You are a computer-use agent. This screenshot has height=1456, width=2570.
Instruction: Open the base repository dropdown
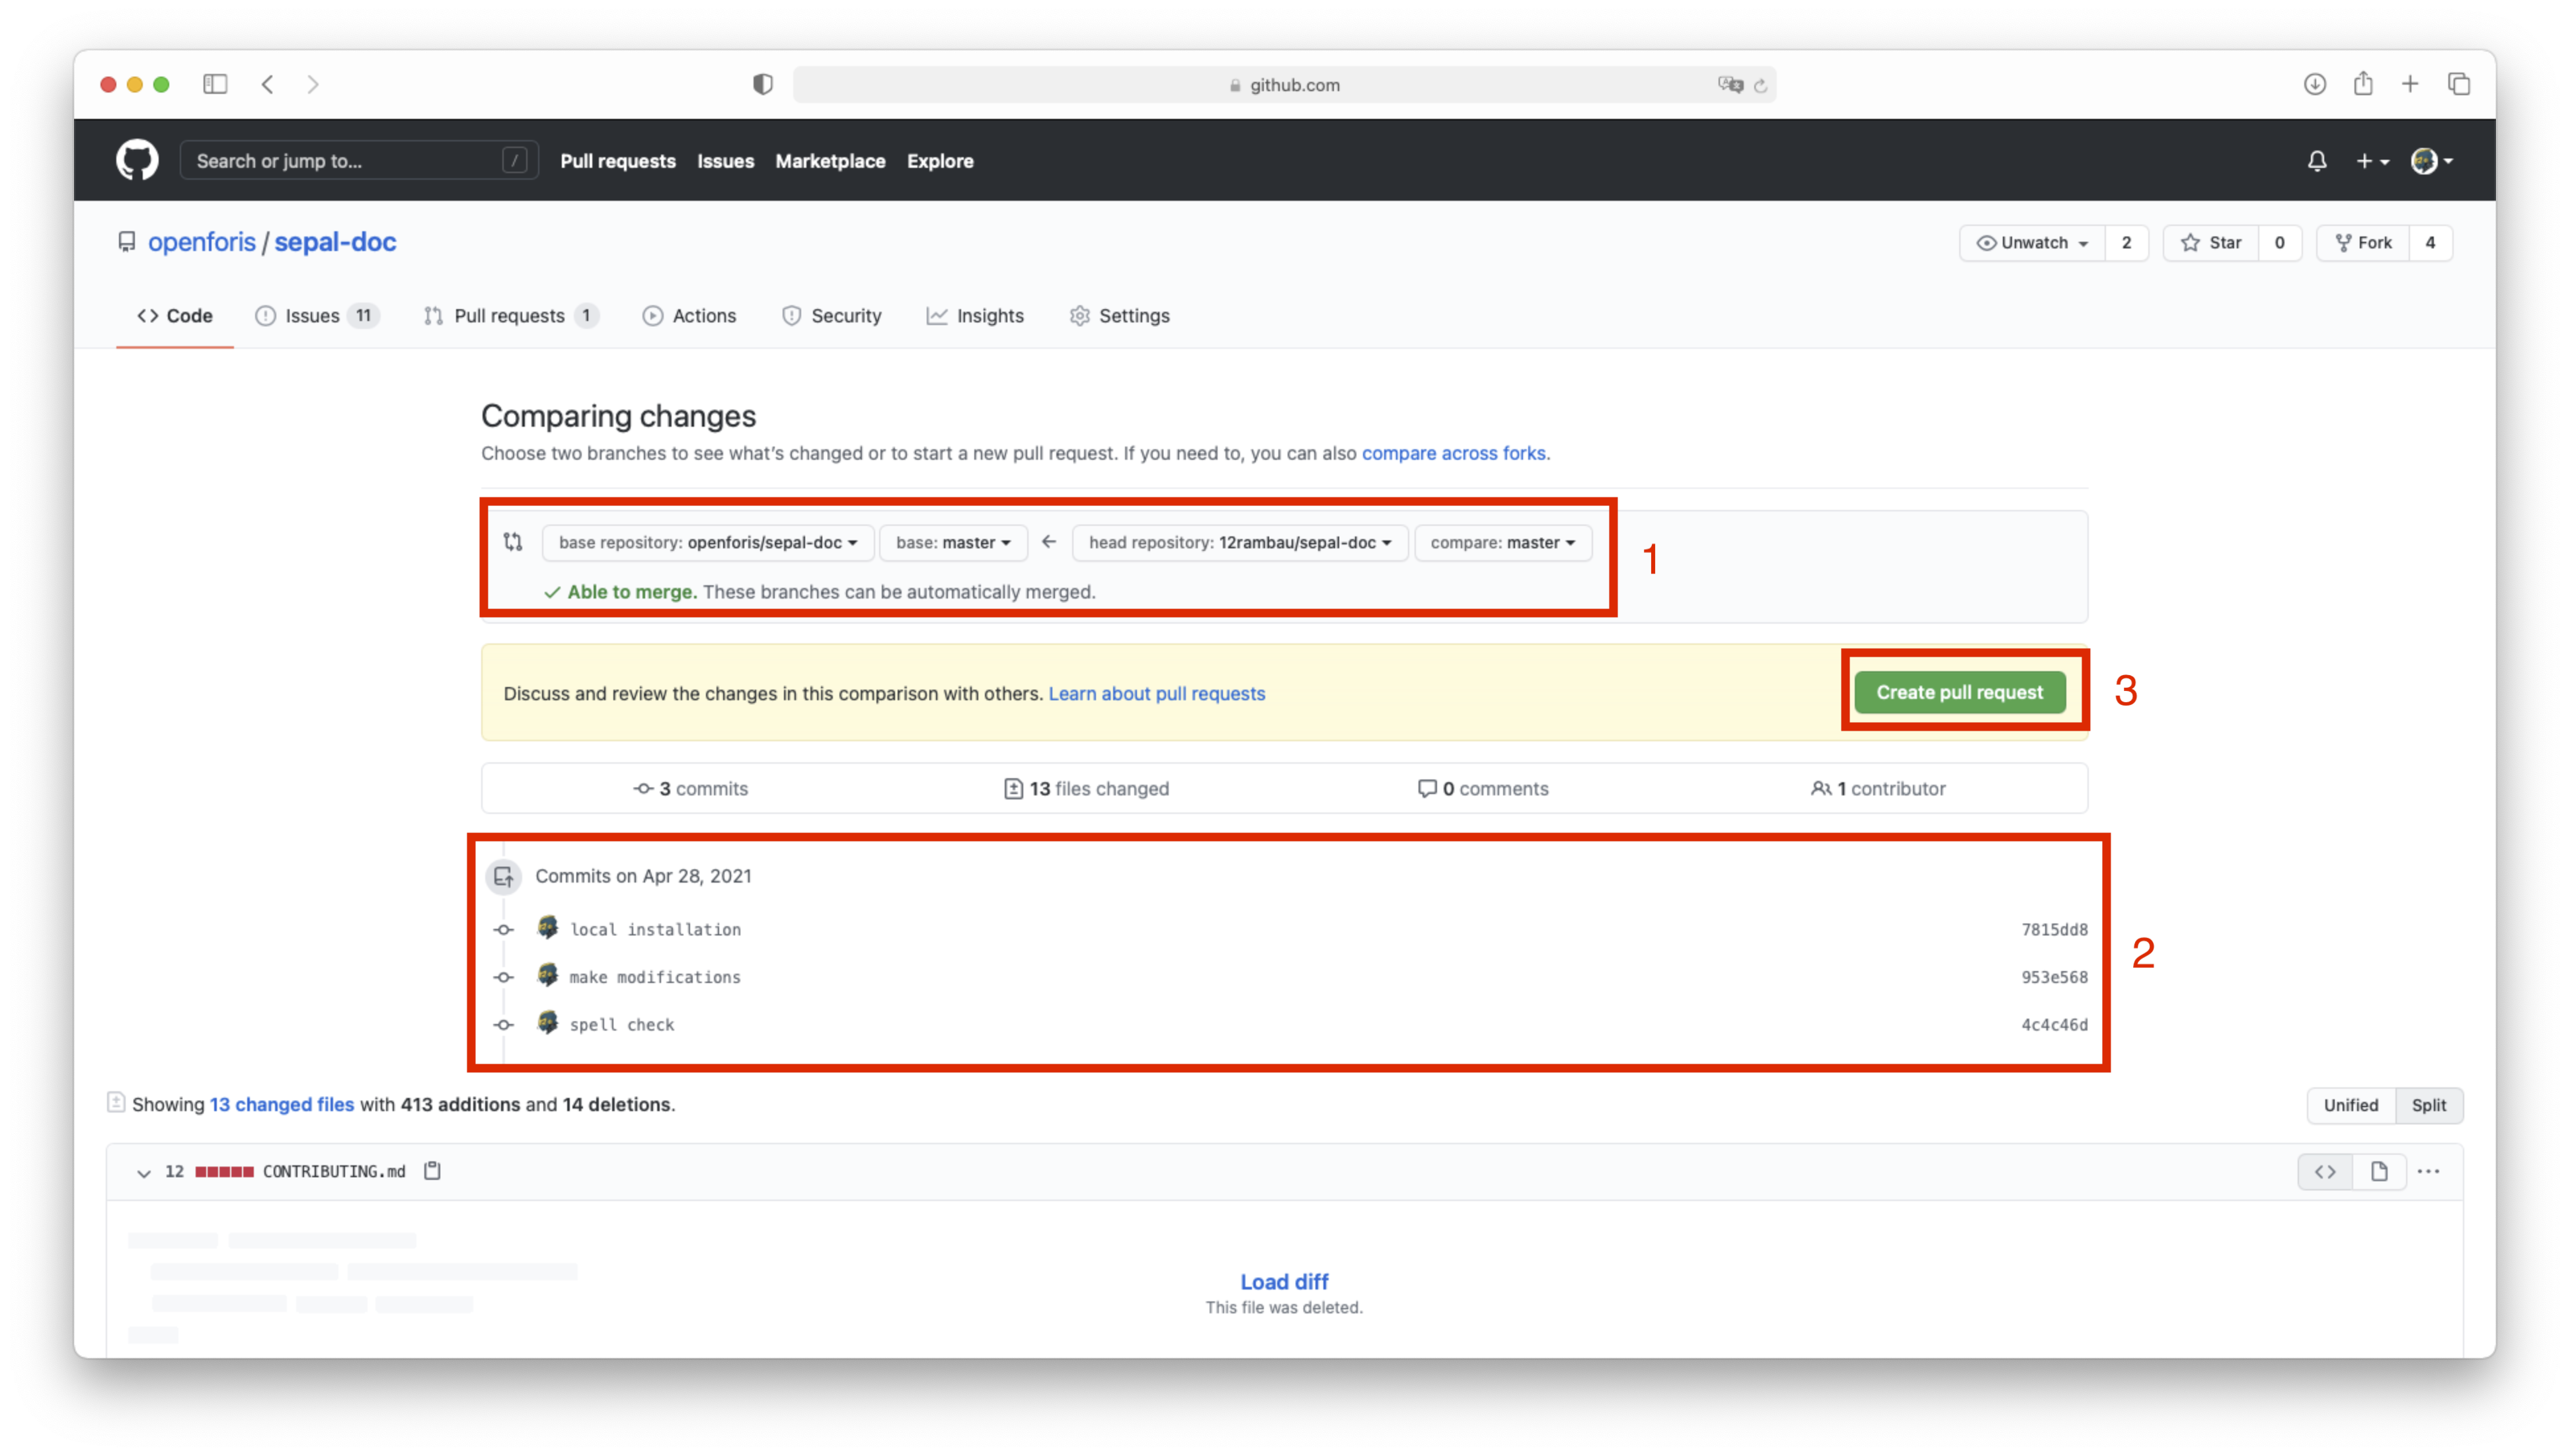[x=707, y=542]
